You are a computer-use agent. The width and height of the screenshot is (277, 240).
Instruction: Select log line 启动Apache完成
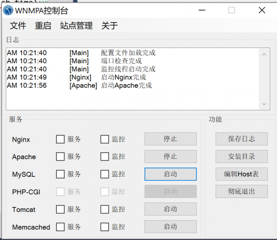point(126,85)
